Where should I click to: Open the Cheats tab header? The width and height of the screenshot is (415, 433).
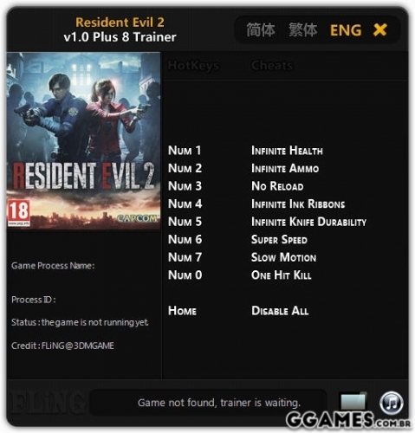tap(272, 65)
